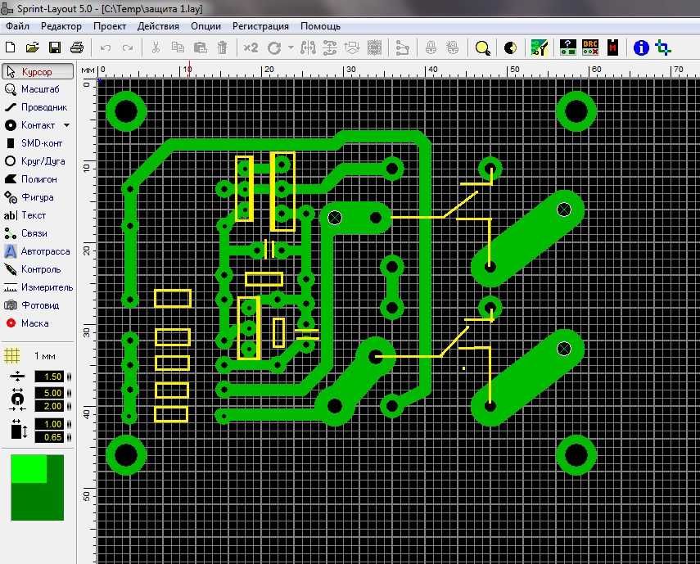Screen dimensions: 700x564
Task: Open the Редактор menu
Action: point(61,26)
